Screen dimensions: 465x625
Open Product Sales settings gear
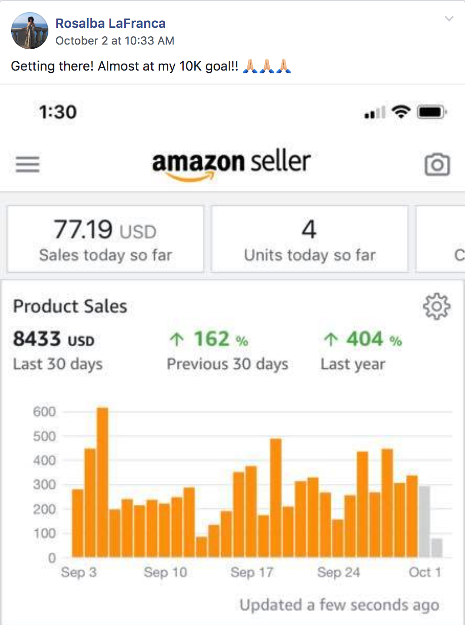point(437,306)
